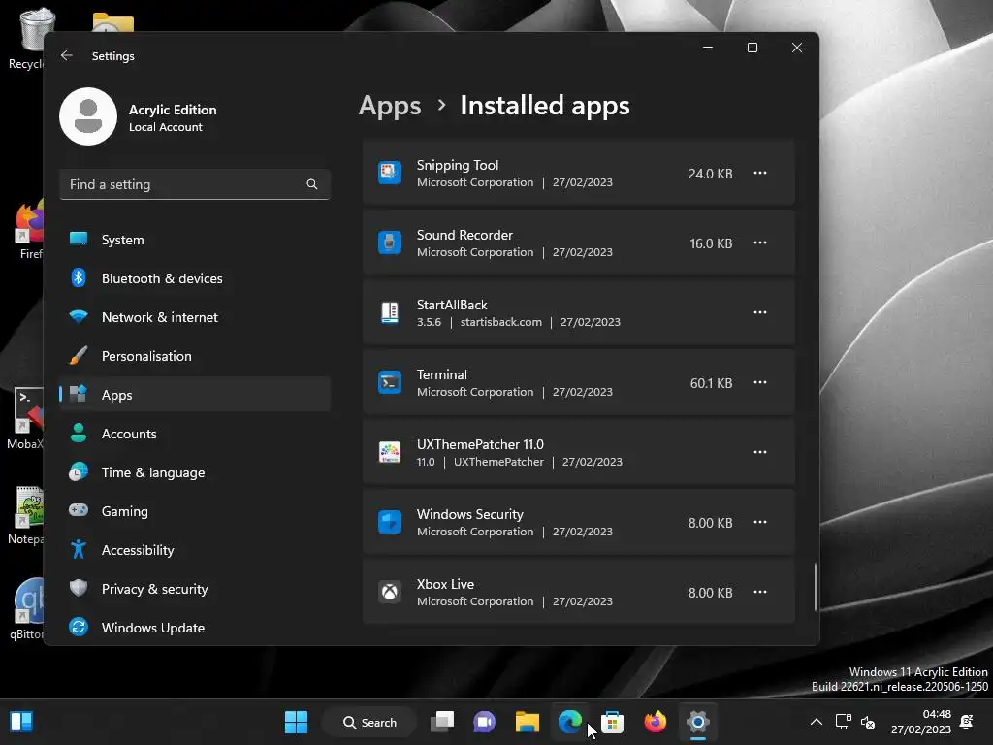Click the Find a setting search box

pyautogui.click(x=195, y=184)
